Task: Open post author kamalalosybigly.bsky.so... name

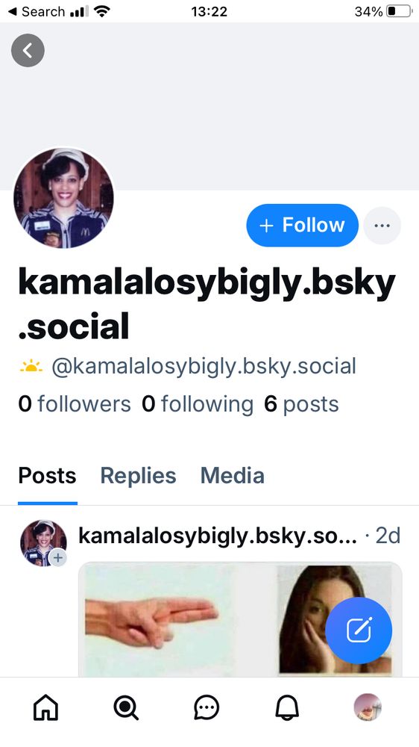Action: coord(218,536)
